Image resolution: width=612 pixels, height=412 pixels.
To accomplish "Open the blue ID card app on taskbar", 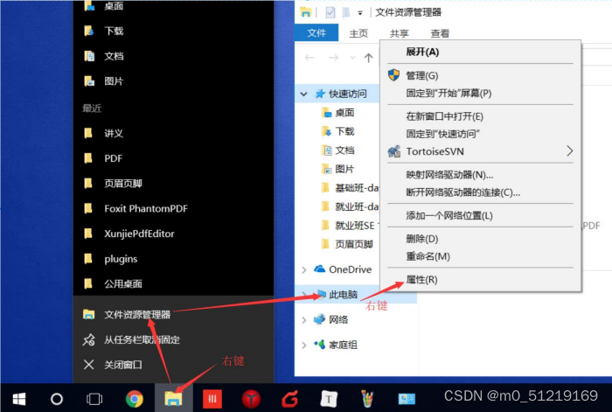I will coord(407,399).
